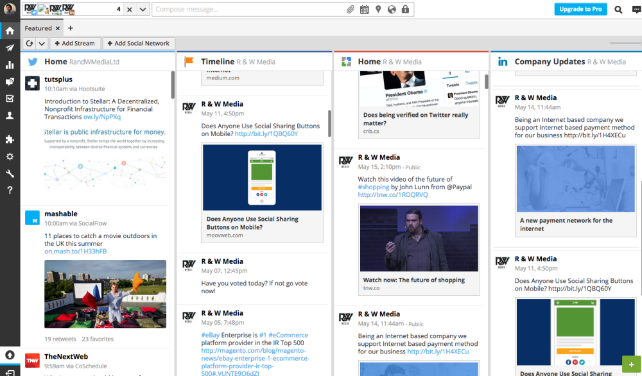Attach a file with paperclip icon
The width and height of the screenshot is (642, 376).
click(350, 10)
